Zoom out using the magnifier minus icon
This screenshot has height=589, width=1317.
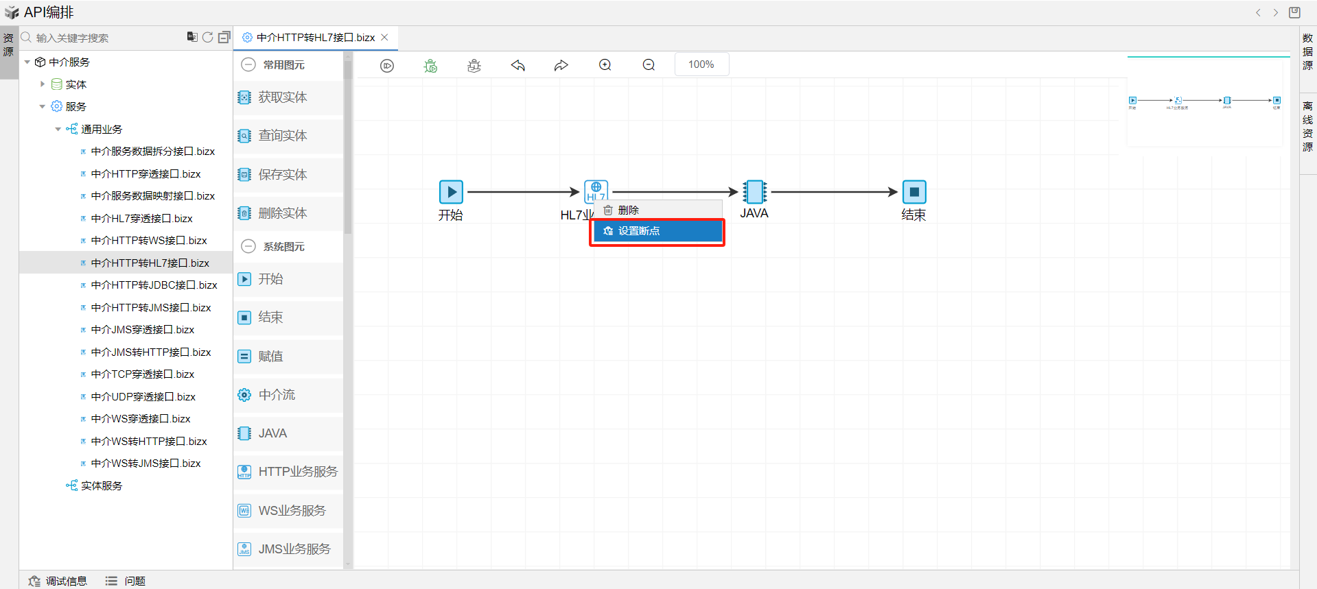pos(649,65)
